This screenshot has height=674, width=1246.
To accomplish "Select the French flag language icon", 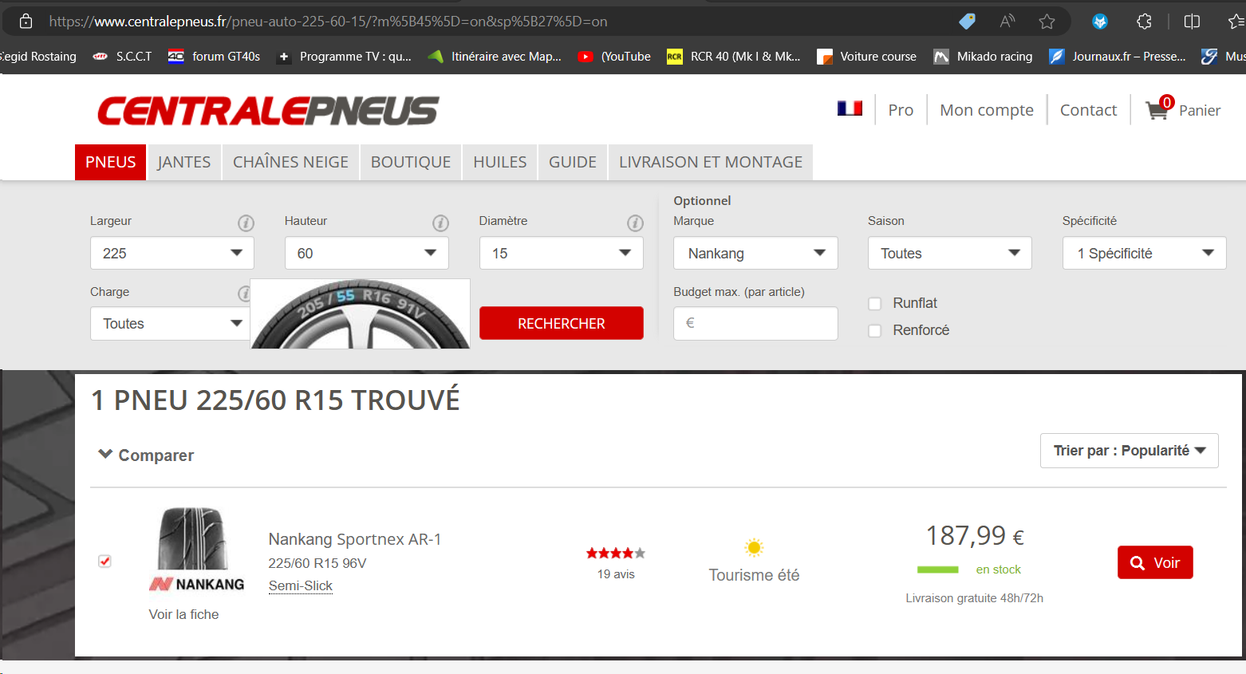I will 850,108.
